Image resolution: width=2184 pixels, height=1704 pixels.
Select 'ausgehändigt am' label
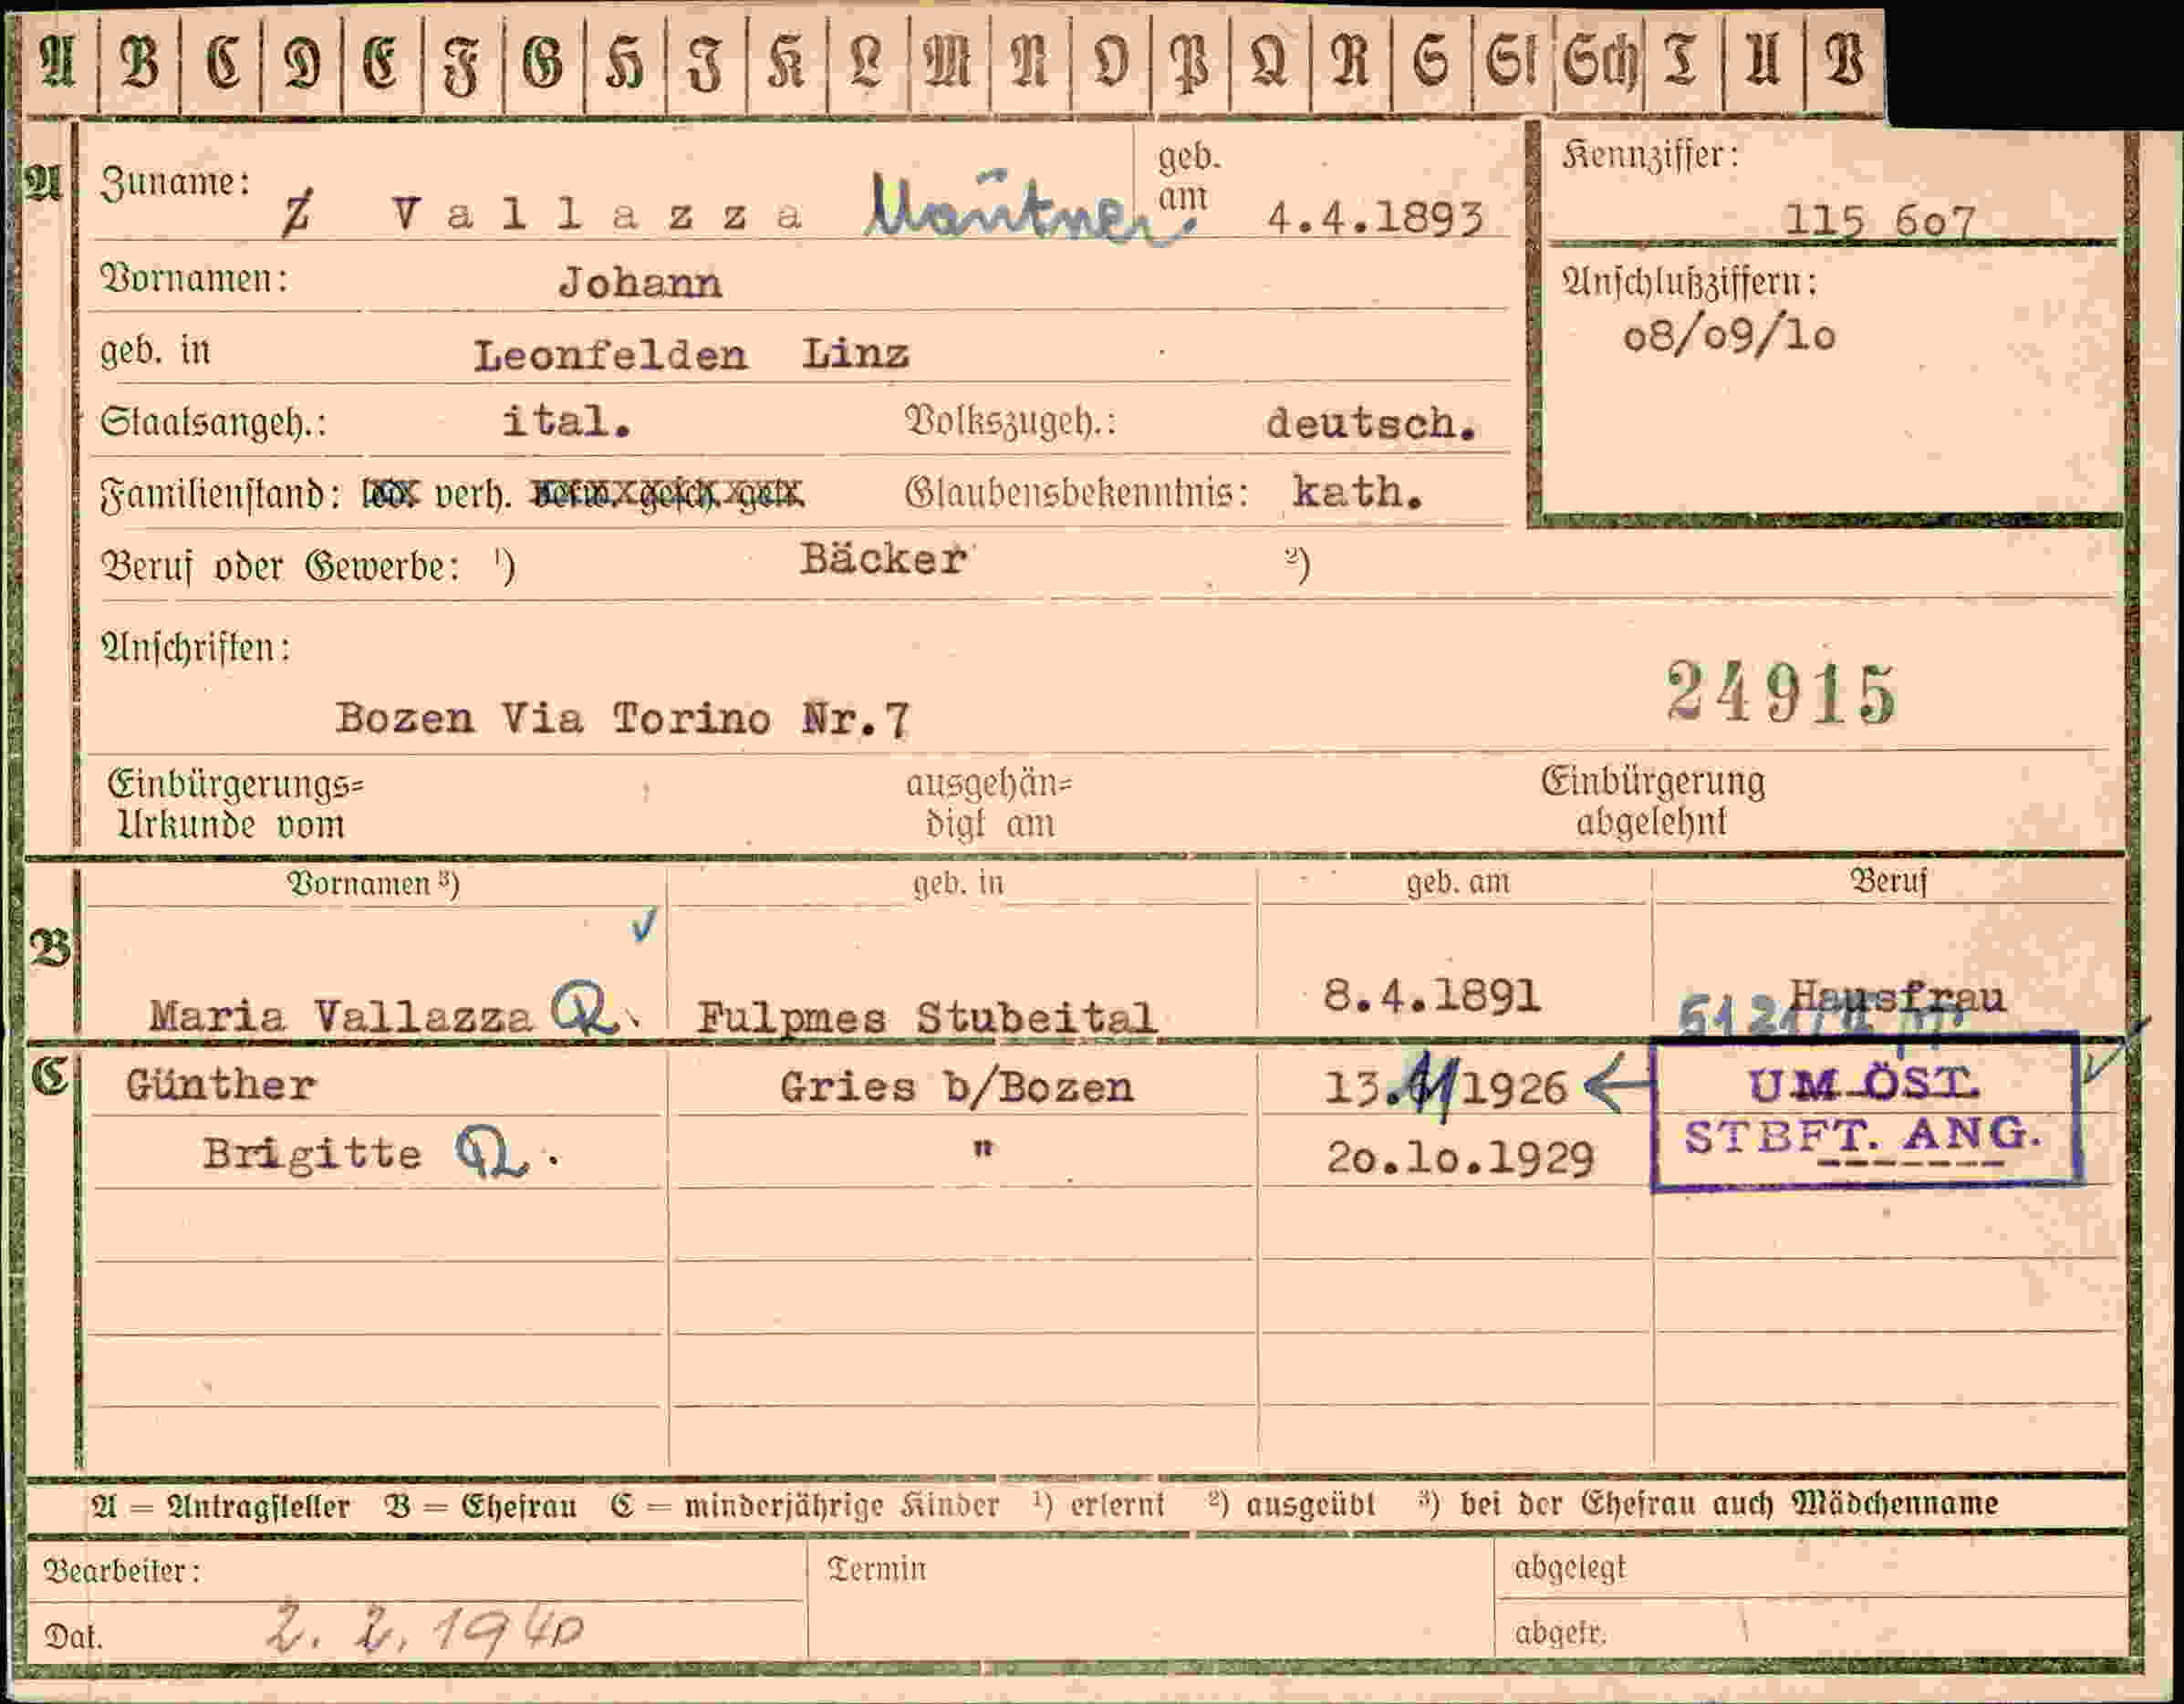988,804
